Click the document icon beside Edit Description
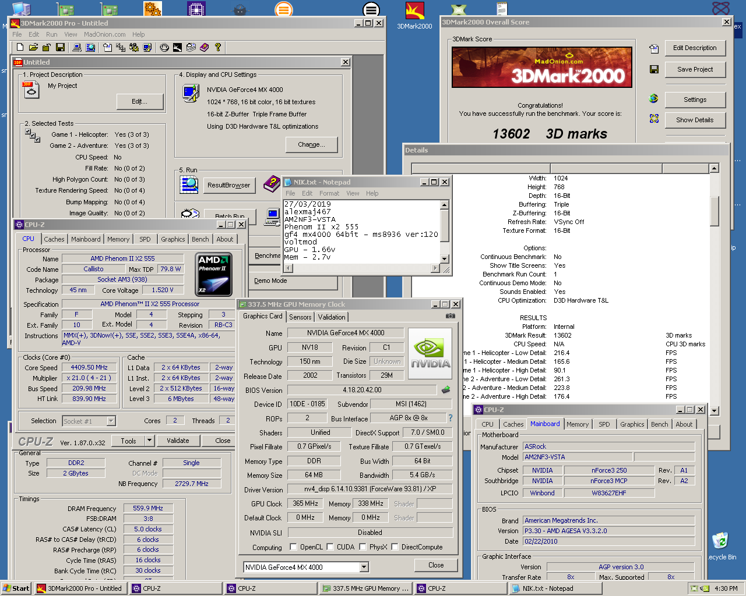 coord(654,49)
